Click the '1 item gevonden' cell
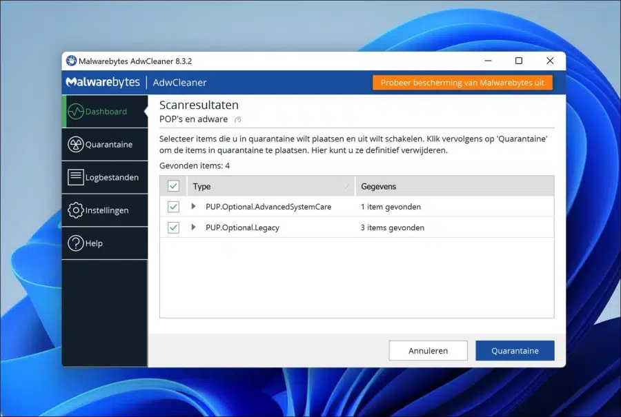621x417 pixels. (x=391, y=207)
